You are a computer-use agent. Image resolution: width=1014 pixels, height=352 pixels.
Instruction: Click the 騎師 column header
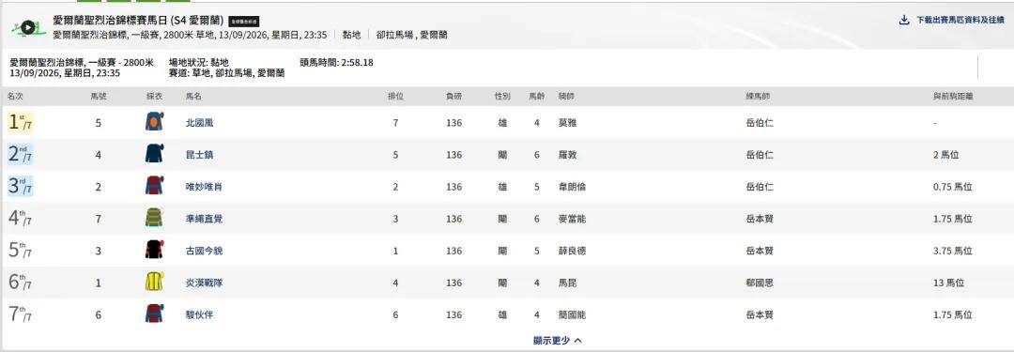[x=566, y=97]
